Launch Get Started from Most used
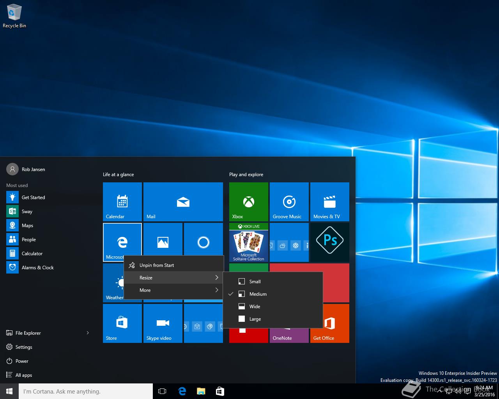 (x=48, y=198)
